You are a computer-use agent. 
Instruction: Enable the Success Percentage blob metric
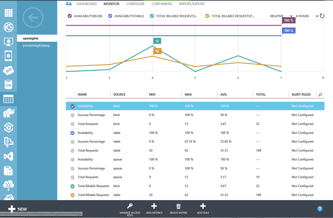73,115
